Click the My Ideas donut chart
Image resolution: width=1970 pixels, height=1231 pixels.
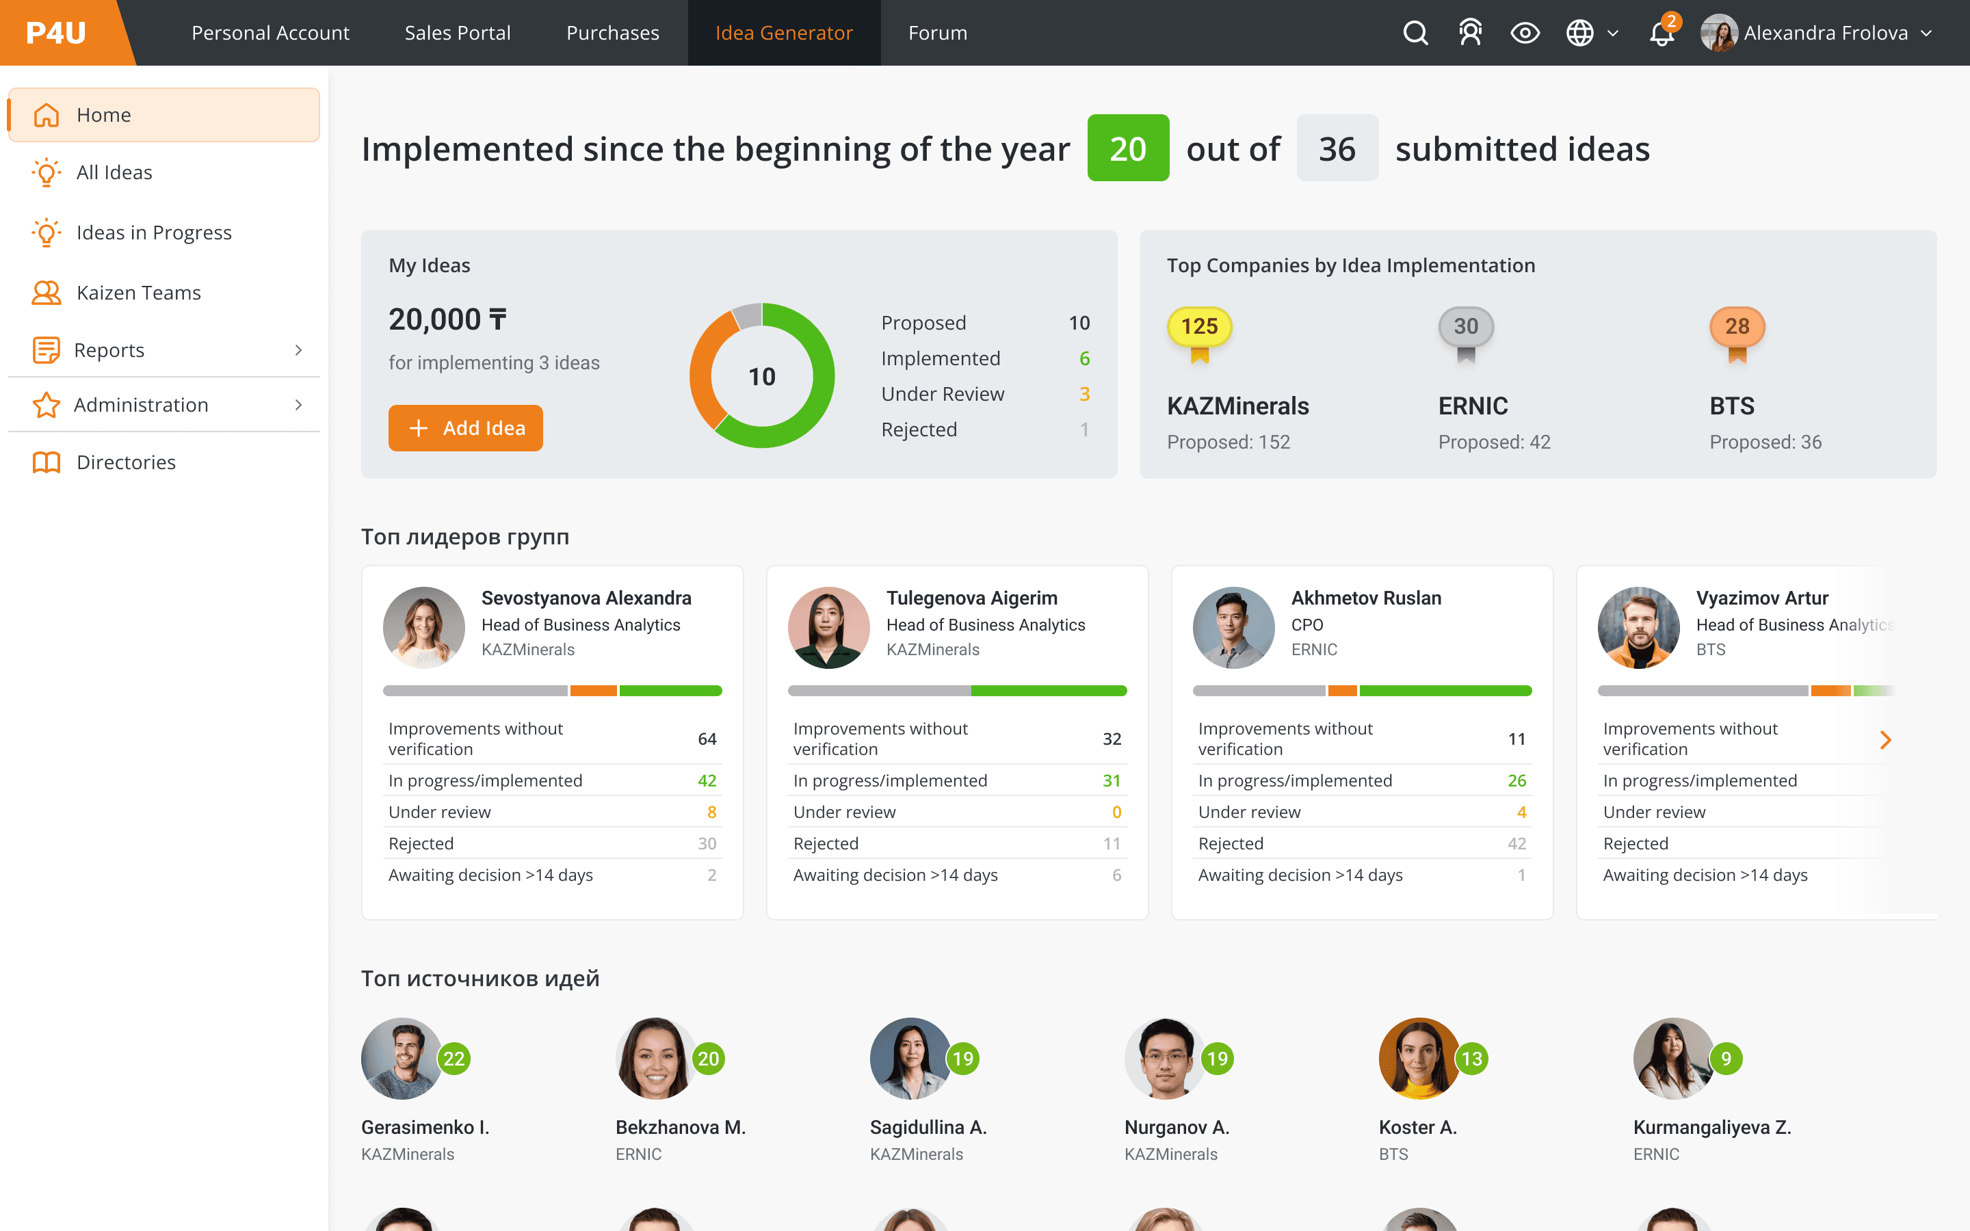click(762, 376)
